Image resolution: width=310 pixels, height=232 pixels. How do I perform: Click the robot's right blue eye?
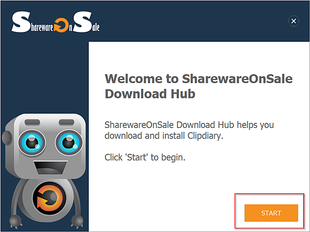click(69, 142)
